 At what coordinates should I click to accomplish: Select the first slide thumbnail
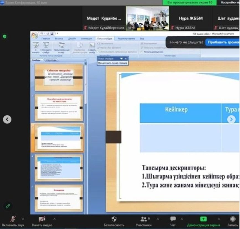tap(59, 77)
